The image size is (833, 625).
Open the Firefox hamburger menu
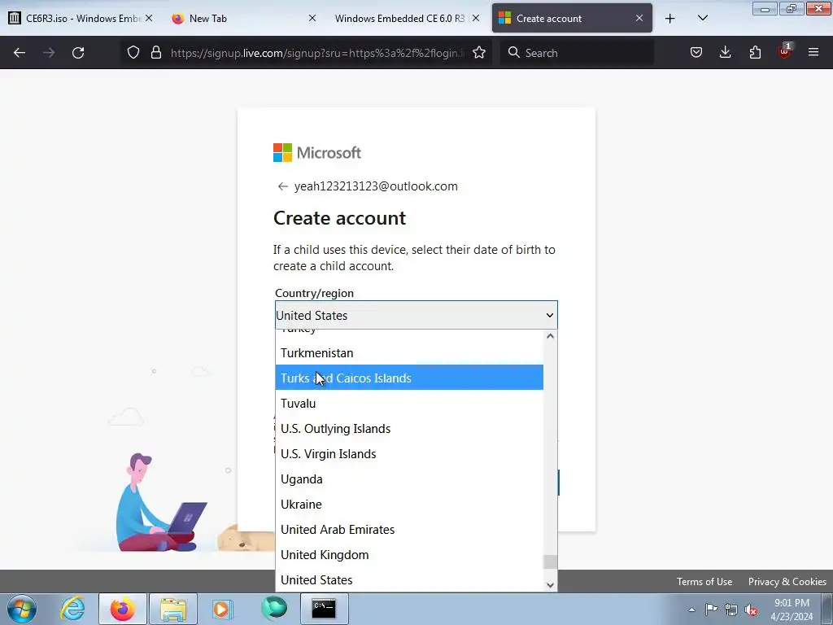click(x=813, y=53)
